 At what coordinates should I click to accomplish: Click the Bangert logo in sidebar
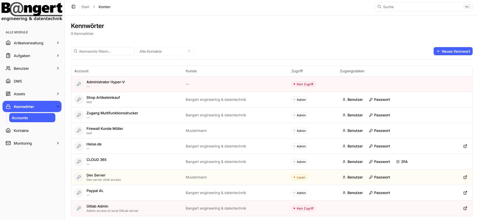click(32, 11)
